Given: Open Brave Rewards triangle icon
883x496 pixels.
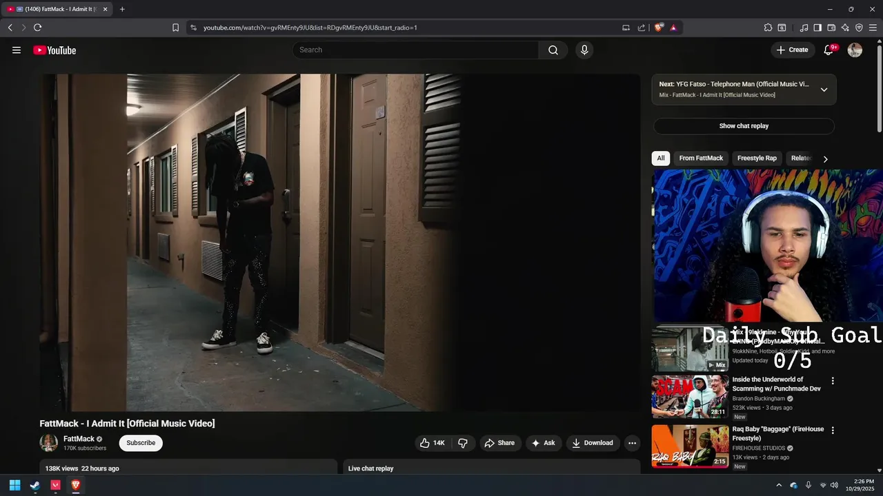Looking at the screenshot, I should point(673,28).
